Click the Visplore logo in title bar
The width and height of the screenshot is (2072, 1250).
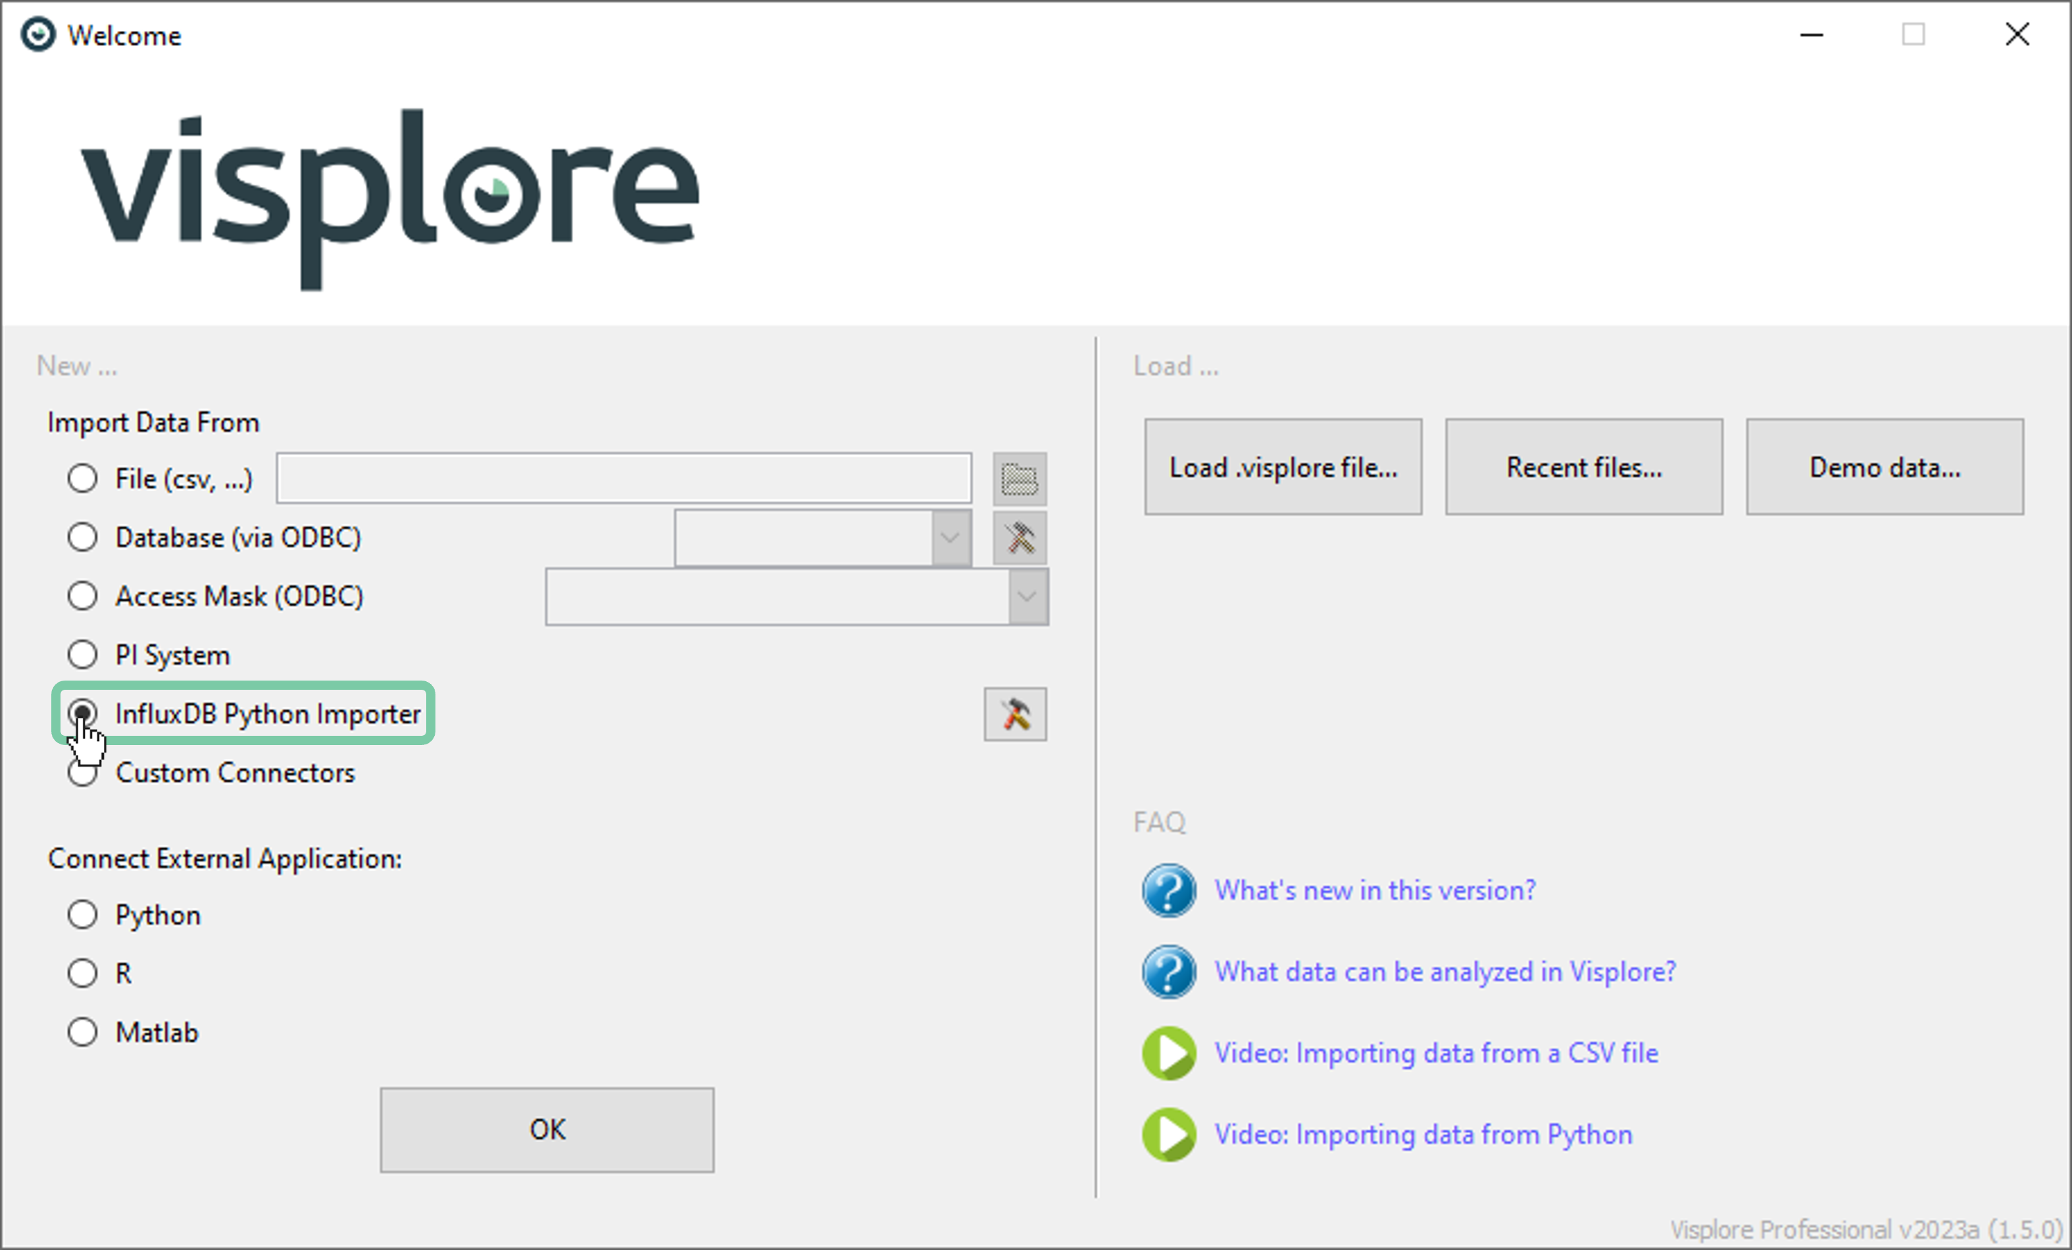38,36
